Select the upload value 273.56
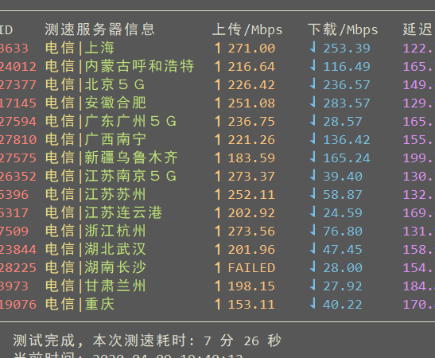 [251, 232]
